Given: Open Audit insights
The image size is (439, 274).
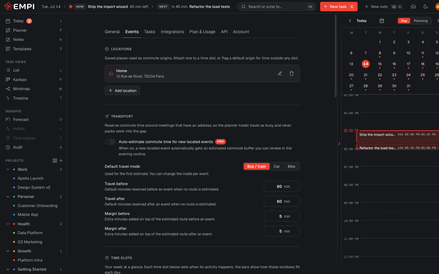Looking at the screenshot, I should (x=34, y=147).
